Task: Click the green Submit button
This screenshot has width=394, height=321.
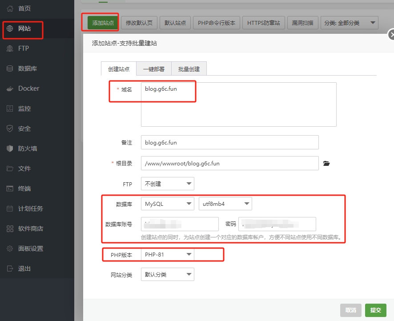Action: click(376, 310)
